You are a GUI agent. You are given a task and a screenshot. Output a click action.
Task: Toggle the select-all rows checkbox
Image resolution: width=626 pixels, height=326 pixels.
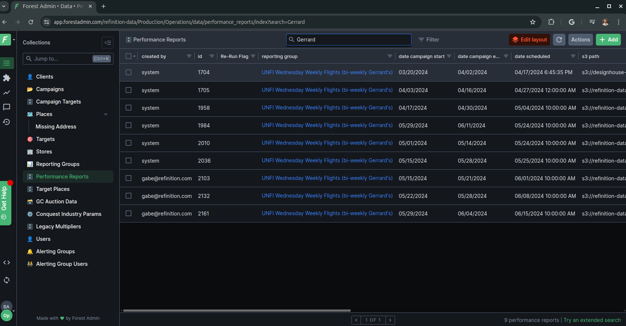(x=129, y=56)
